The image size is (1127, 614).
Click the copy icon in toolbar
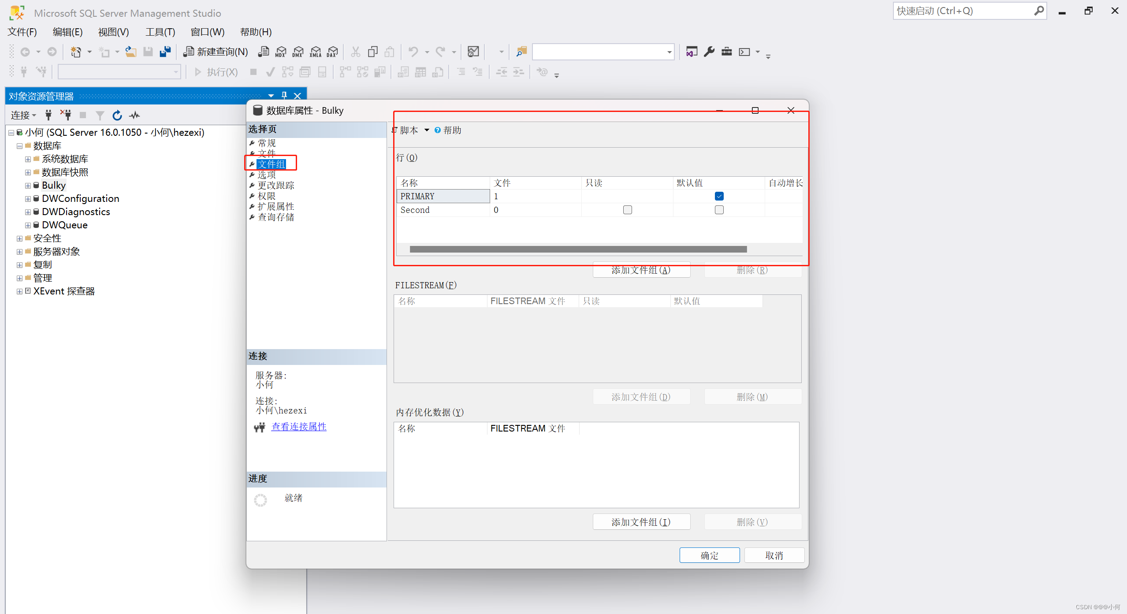click(x=373, y=52)
